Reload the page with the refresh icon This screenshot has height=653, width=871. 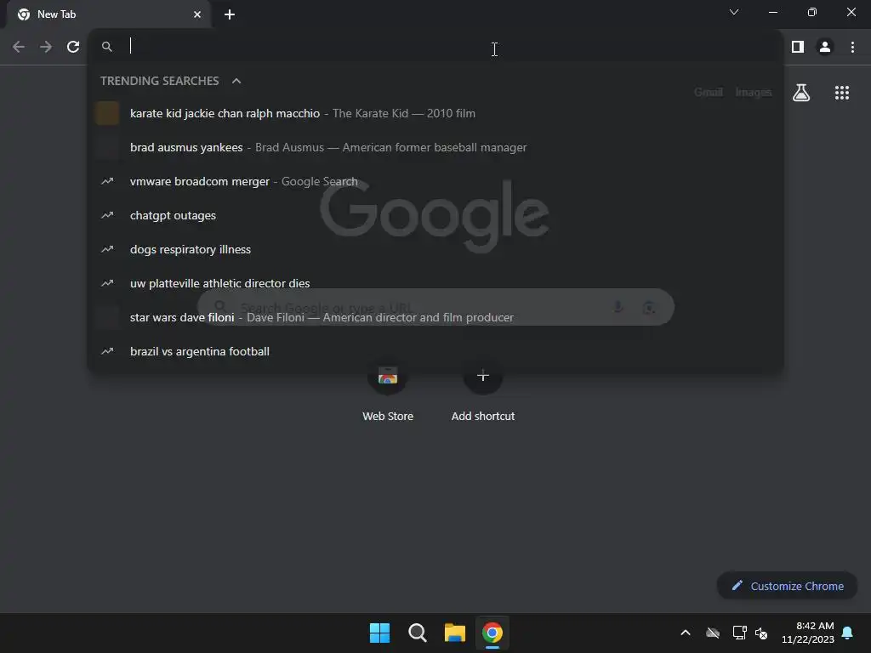[73, 48]
